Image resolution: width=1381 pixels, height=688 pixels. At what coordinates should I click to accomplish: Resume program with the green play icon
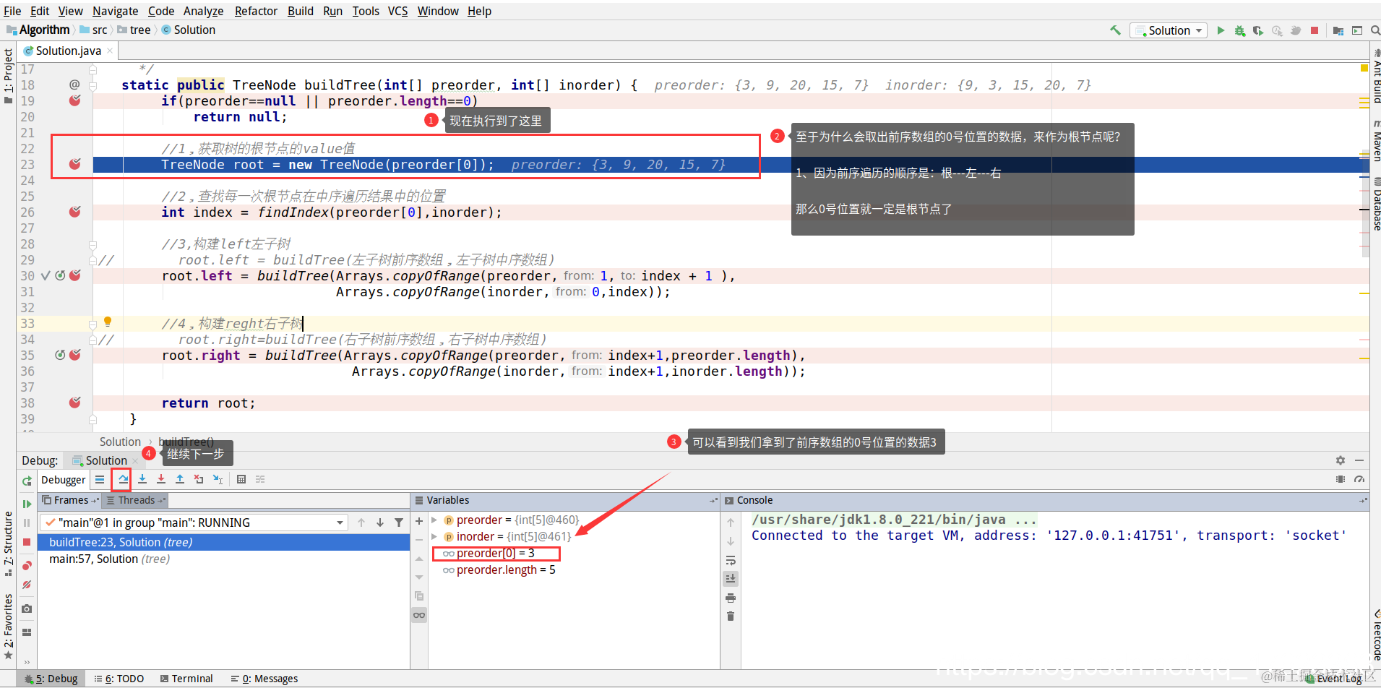(27, 504)
